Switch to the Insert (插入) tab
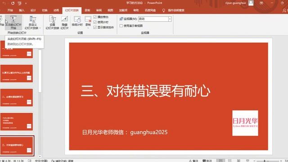 22,10
